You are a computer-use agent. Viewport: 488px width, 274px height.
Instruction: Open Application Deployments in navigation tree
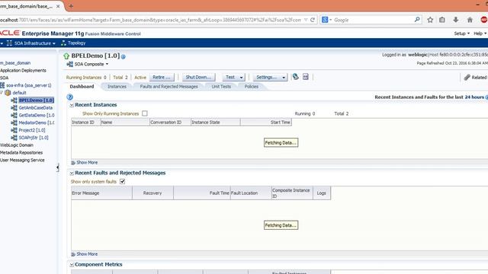pos(23,71)
